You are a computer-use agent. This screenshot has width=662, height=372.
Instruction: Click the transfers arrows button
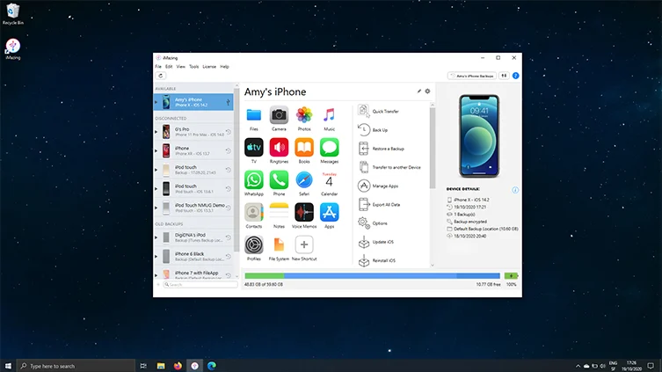(x=504, y=76)
